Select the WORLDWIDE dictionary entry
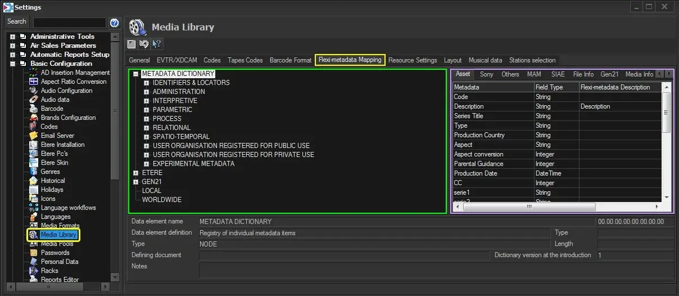The height and width of the screenshot is (296, 679). (x=161, y=200)
